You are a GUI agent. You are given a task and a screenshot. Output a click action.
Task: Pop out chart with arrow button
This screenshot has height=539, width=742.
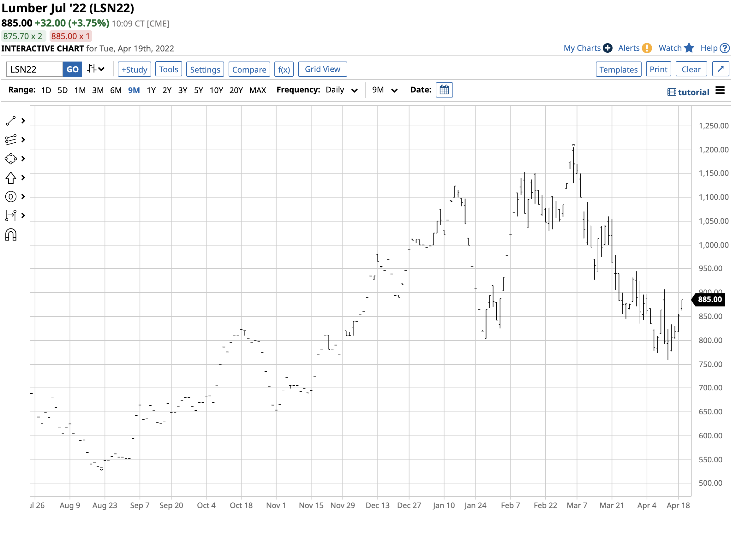tap(721, 69)
